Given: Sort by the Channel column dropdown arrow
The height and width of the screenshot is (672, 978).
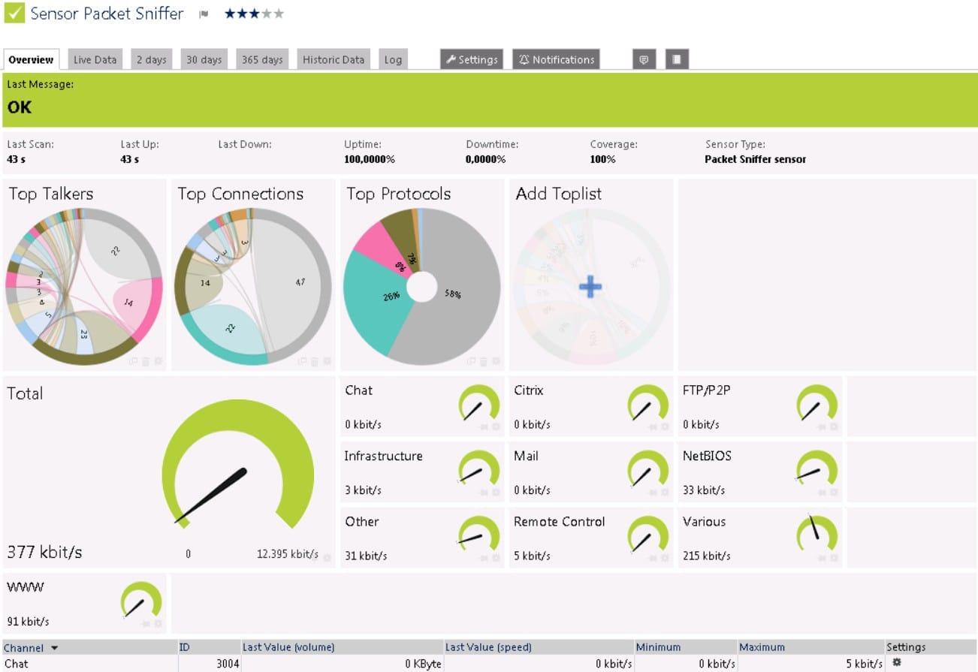Looking at the screenshot, I should click(54, 648).
